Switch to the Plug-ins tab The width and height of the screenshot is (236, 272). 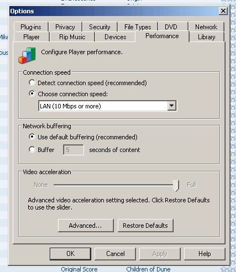point(31,27)
